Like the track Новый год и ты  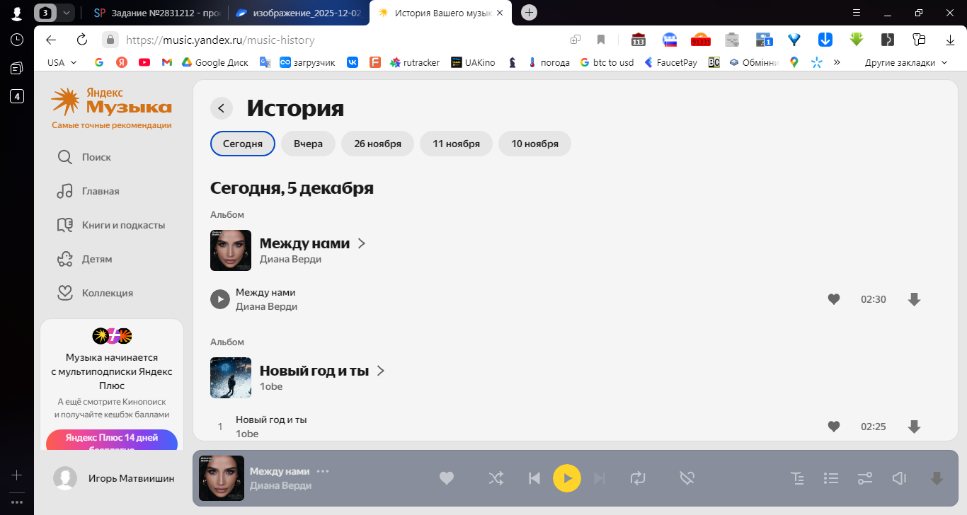tap(834, 427)
